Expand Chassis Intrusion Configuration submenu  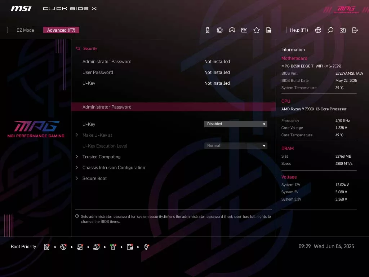(x=114, y=167)
